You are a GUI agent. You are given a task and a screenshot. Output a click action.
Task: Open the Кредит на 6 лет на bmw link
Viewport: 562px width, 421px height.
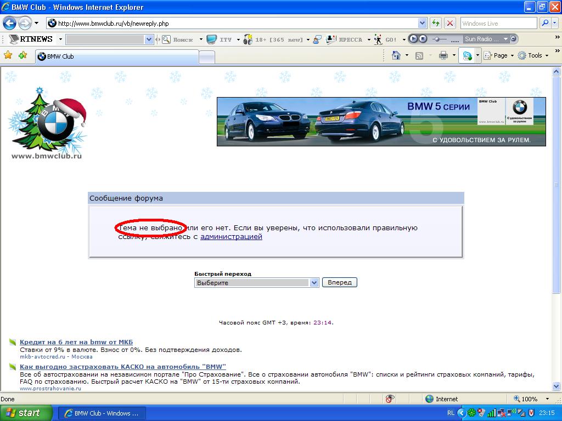pos(76,342)
